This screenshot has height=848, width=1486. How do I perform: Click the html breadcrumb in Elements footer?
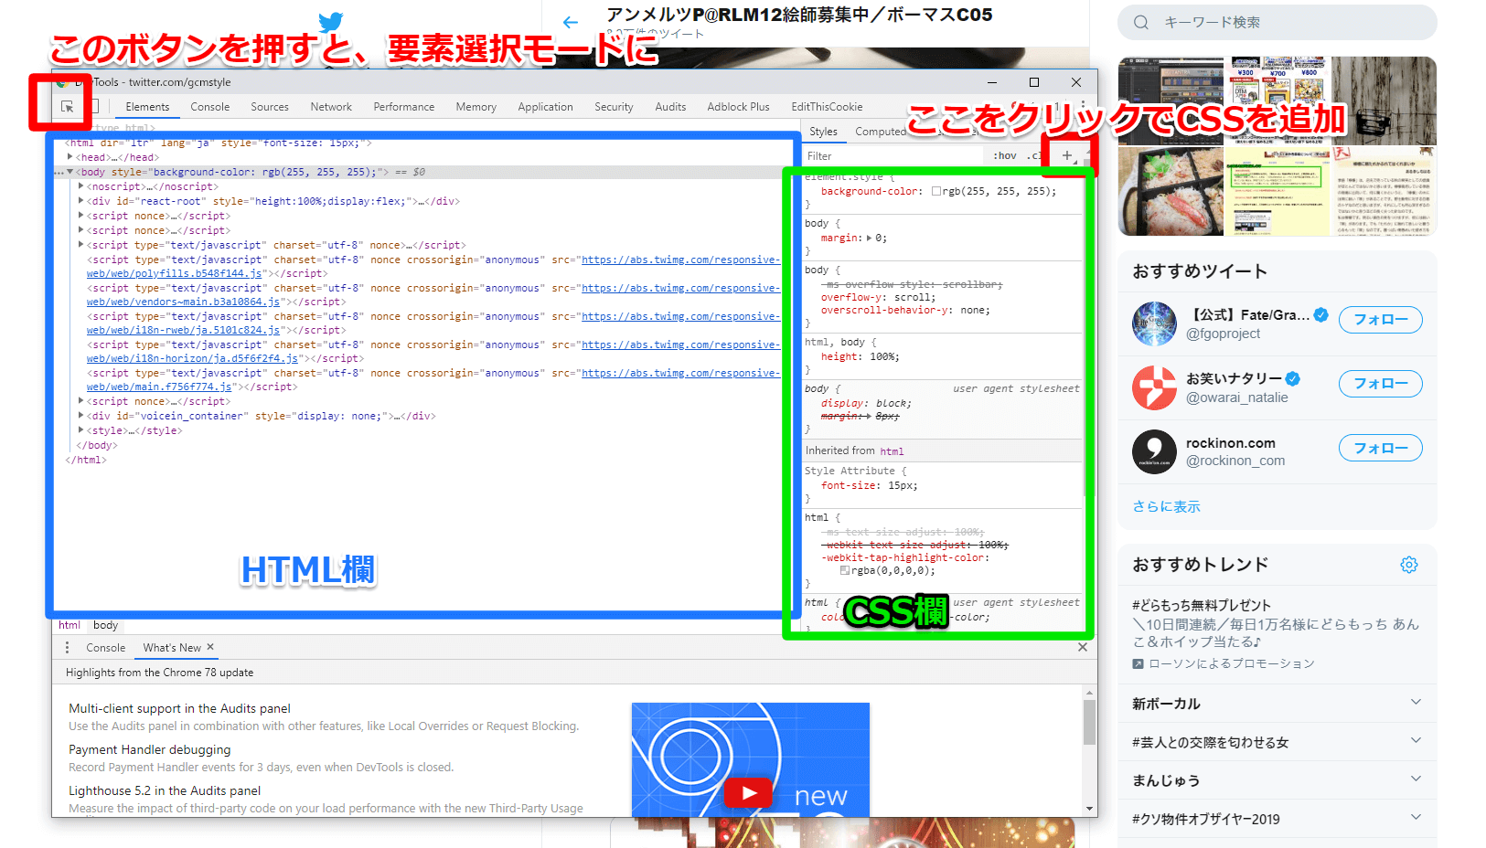[69, 625]
